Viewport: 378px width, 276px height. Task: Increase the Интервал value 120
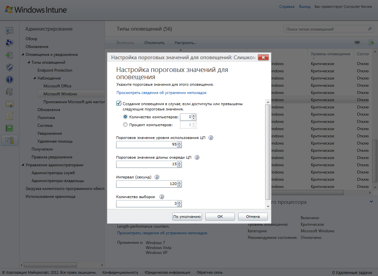(x=179, y=183)
